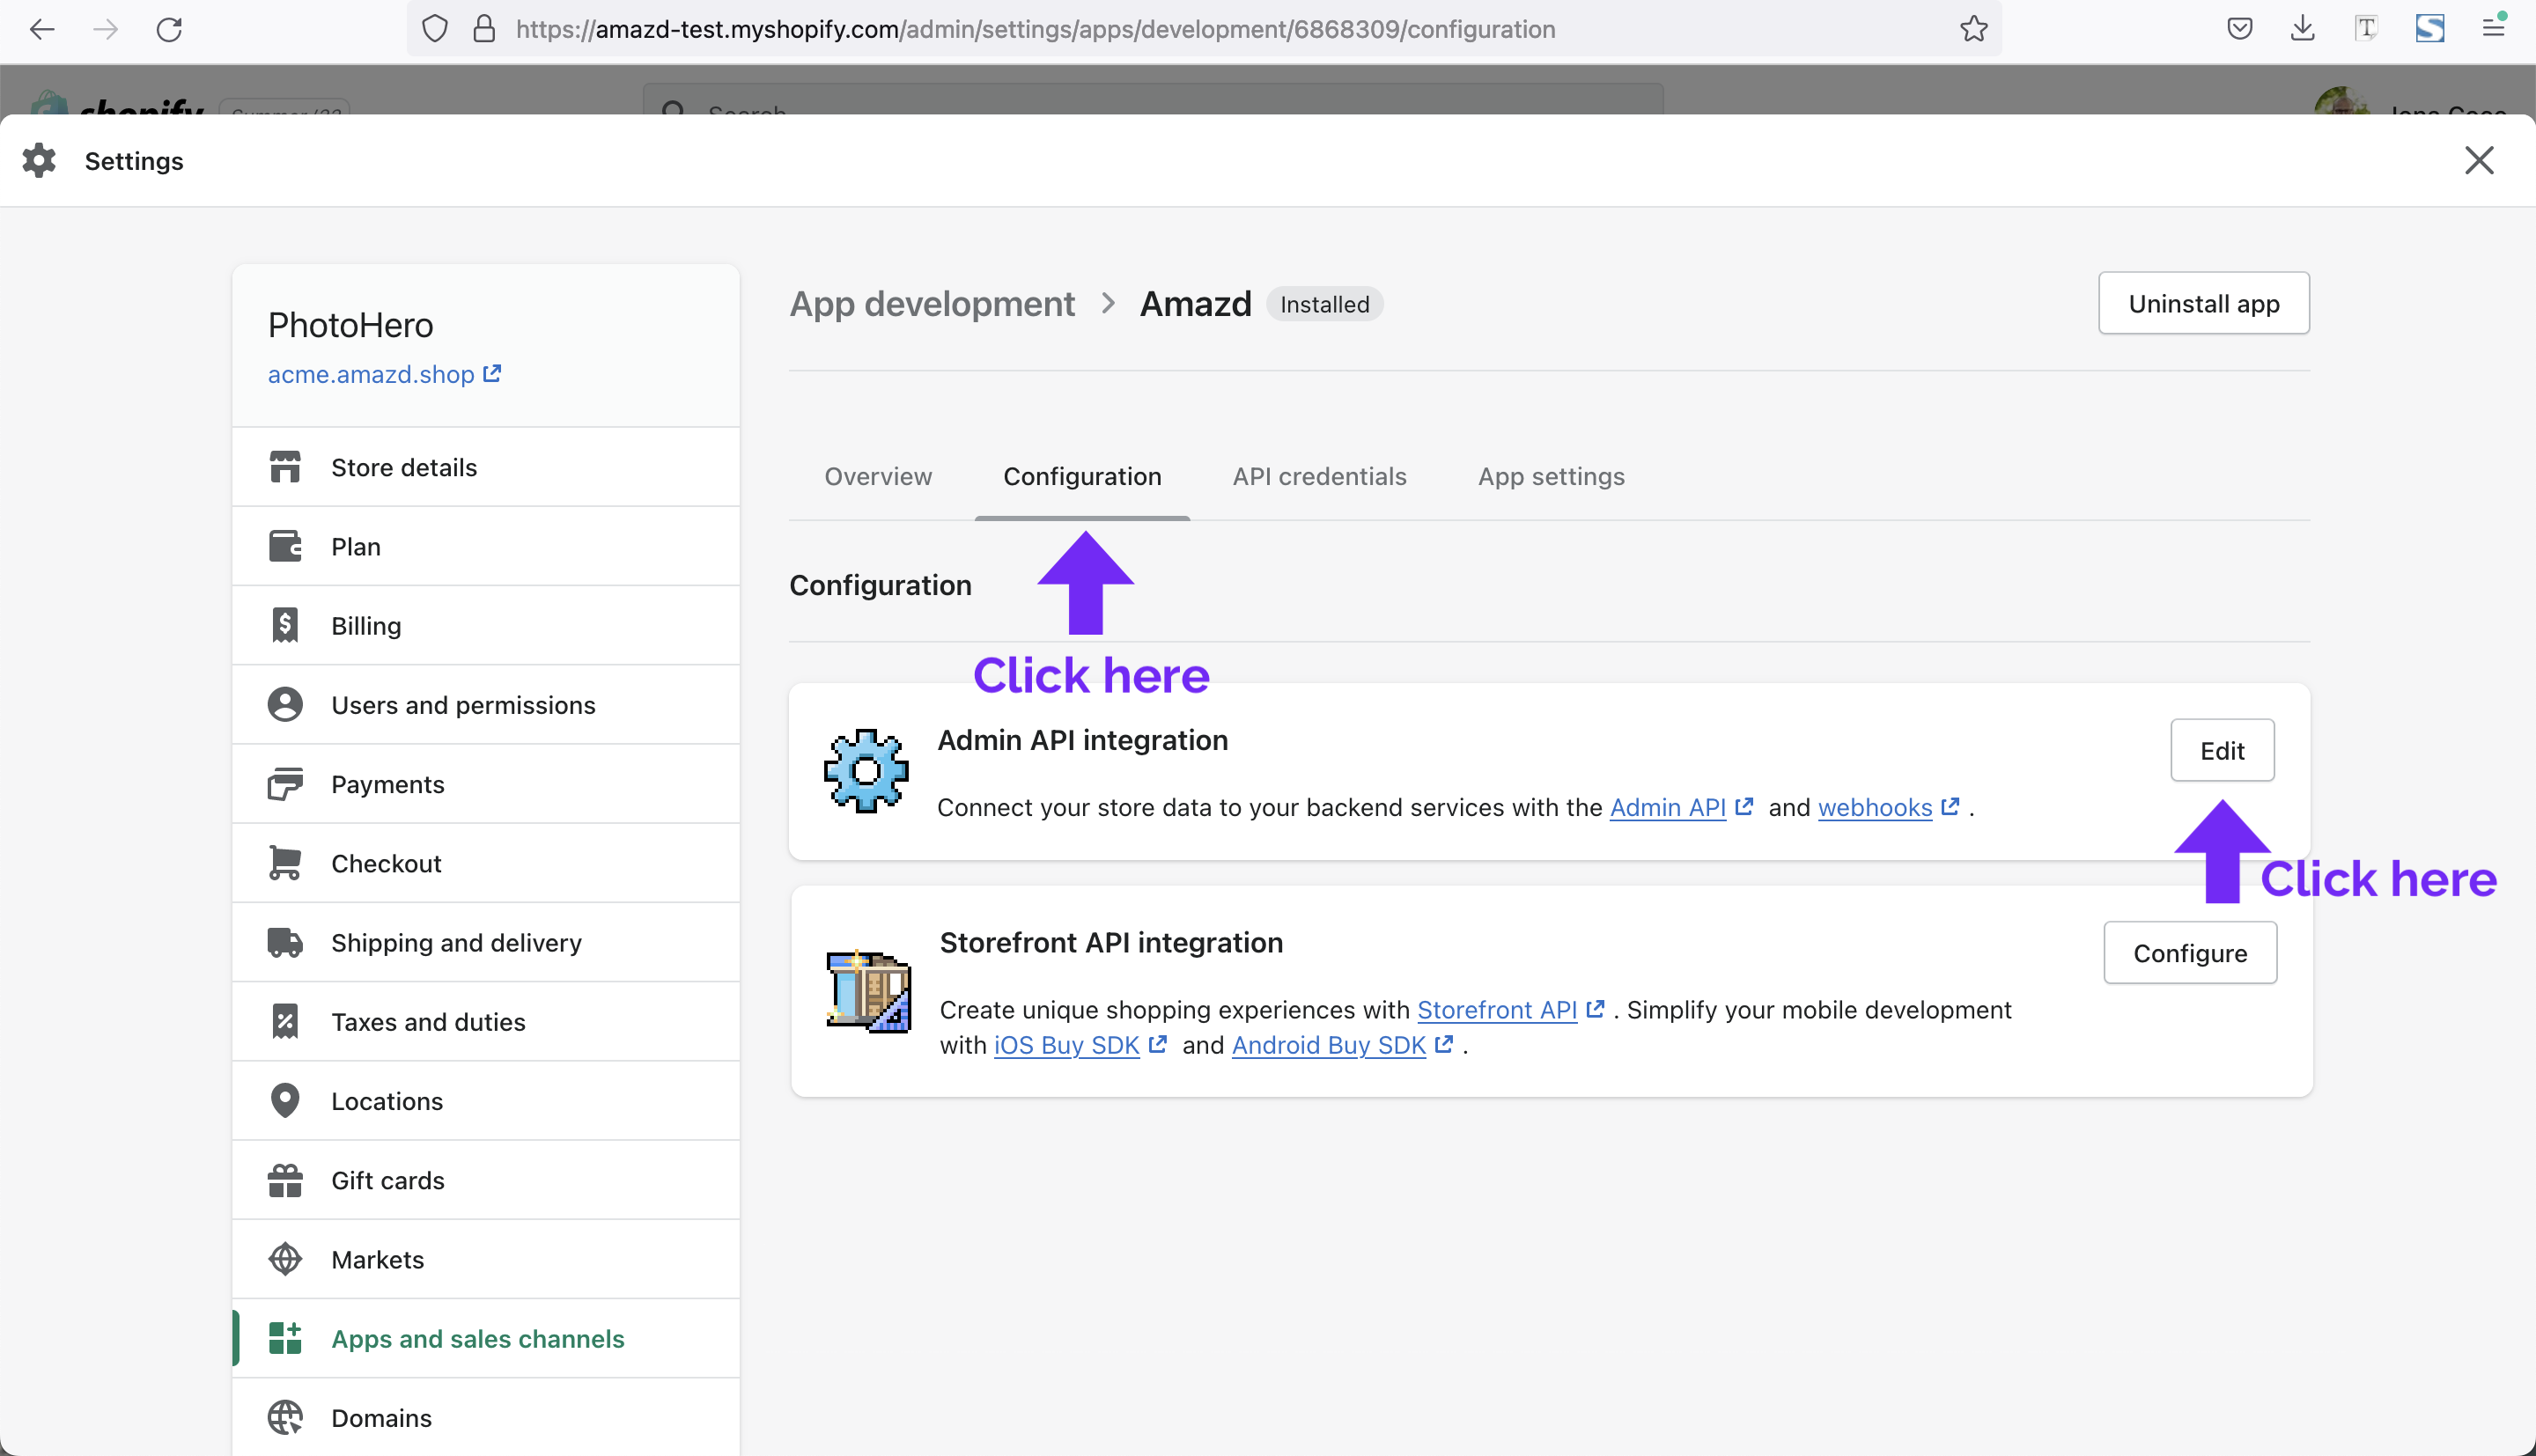Click the Domains label in the sidebar
The height and width of the screenshot is (1456, 2536).
click(x=381, y=1418)
